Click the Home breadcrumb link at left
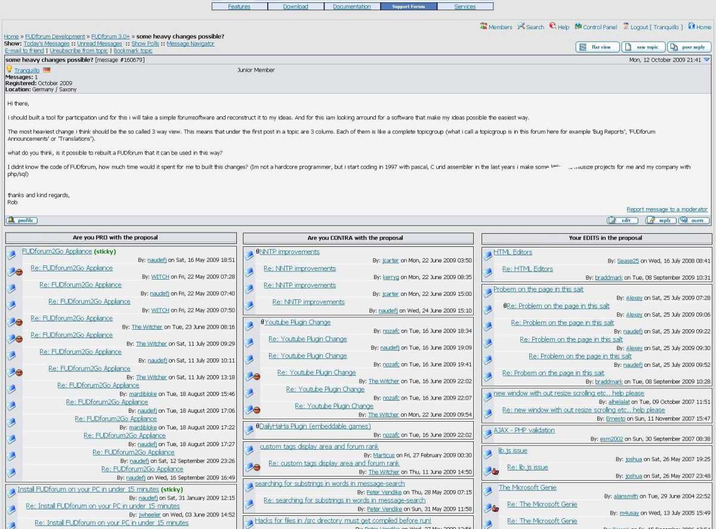The height and width of the screenshot is (529, 716). click(11, 36)
